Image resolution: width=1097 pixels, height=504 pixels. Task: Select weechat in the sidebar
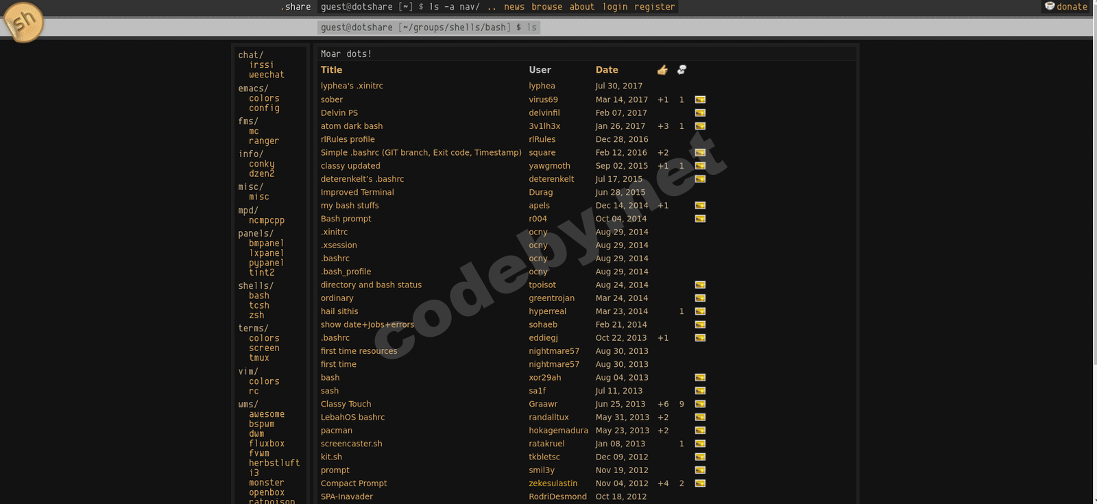tap(266, 75)
